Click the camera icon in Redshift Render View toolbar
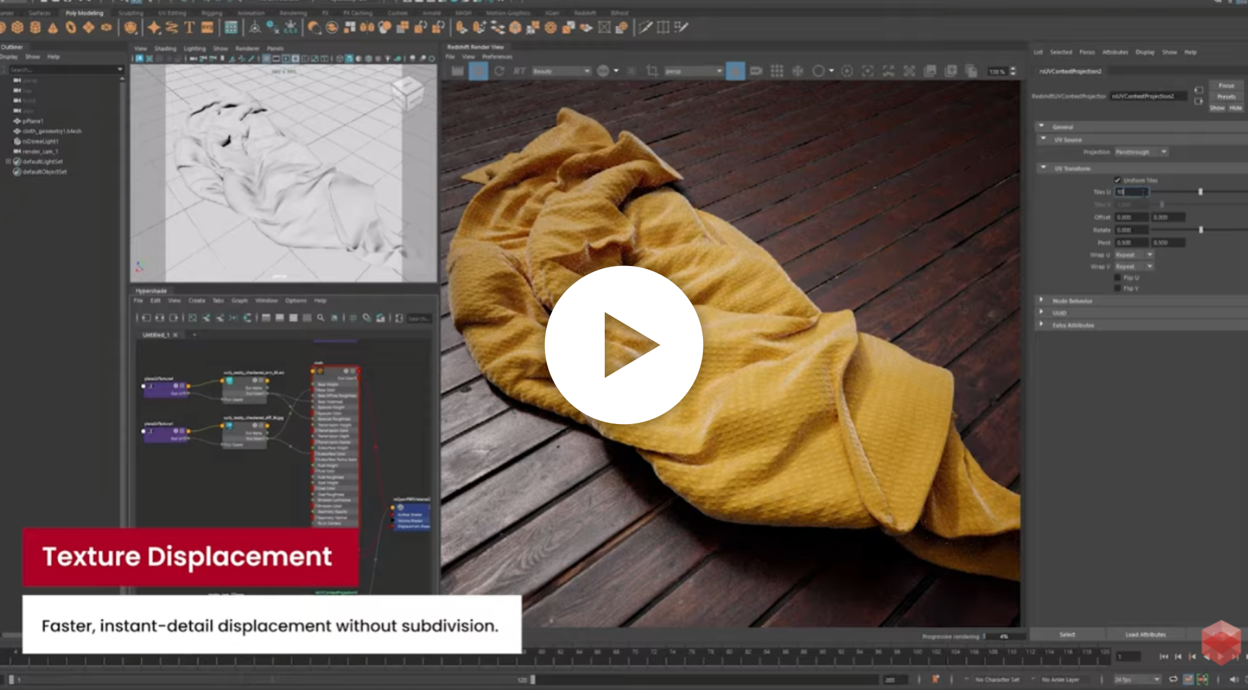This screenshot has width=1248, height=690. coord(756,71)
